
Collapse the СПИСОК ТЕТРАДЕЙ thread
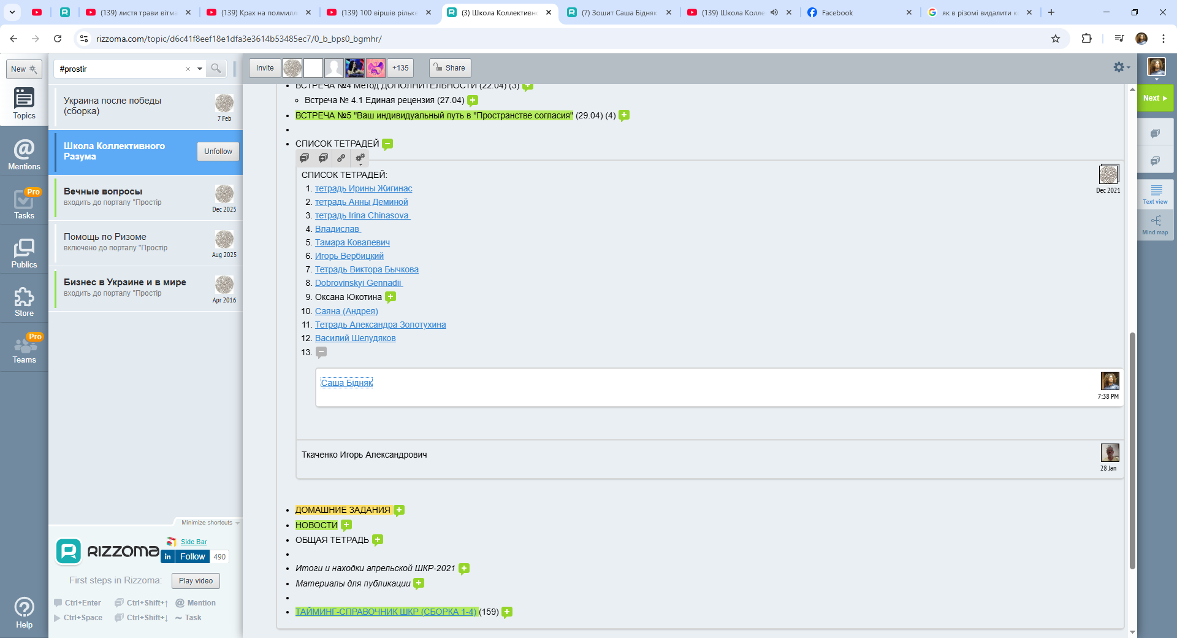pyautogui.click(x=387, y=144)
